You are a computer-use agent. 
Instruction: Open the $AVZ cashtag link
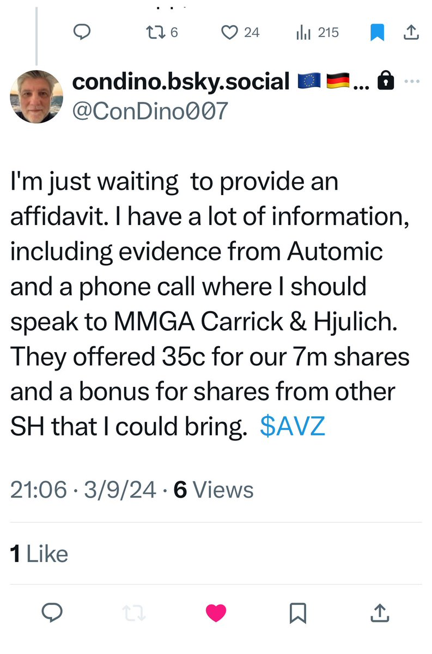click(292, 426)
